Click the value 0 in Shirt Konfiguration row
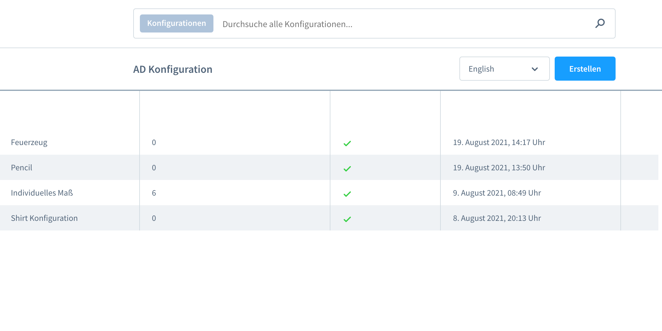The image size is (662, 331). (x=154, y=218)
